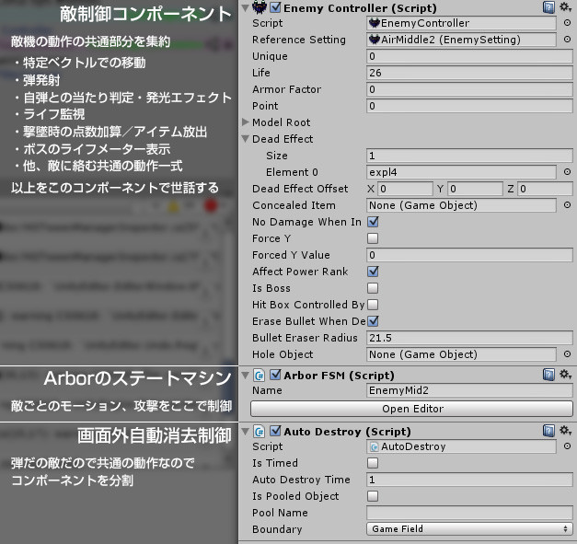The width and height of the screenshot is (577, 544).
Task: Click the Arbor FSM C# script icon
Action: [260, 376]
